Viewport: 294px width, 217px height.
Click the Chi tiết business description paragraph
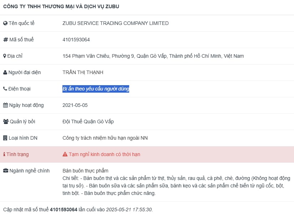[x=176, y=186]
